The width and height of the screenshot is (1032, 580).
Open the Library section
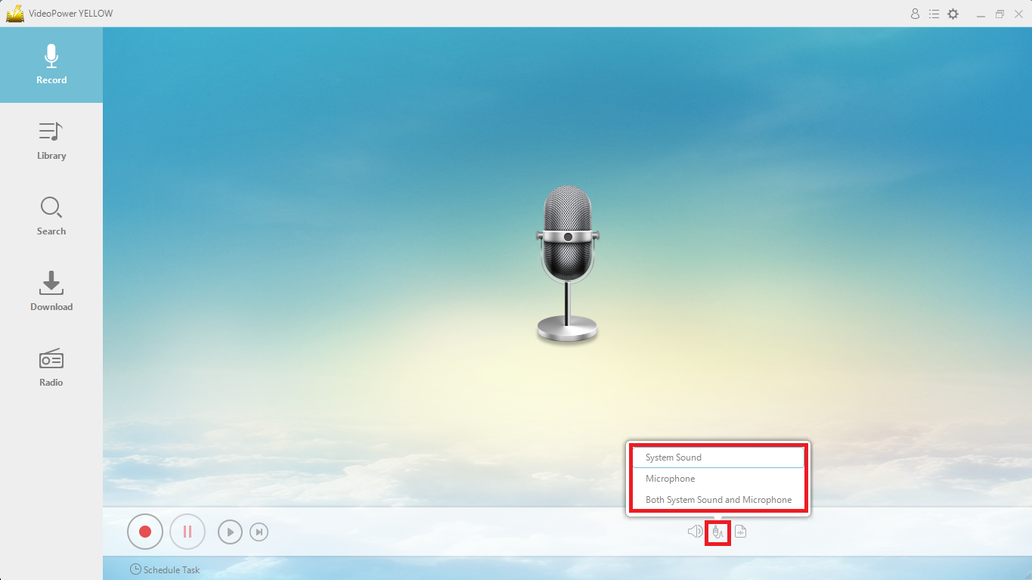tap(51, 141)
